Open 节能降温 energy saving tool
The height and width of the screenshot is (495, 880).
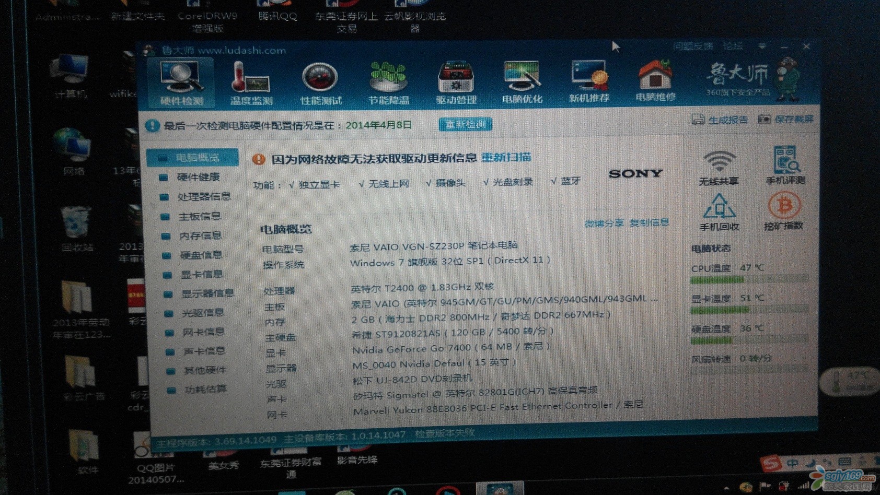[x=388, y=84]
